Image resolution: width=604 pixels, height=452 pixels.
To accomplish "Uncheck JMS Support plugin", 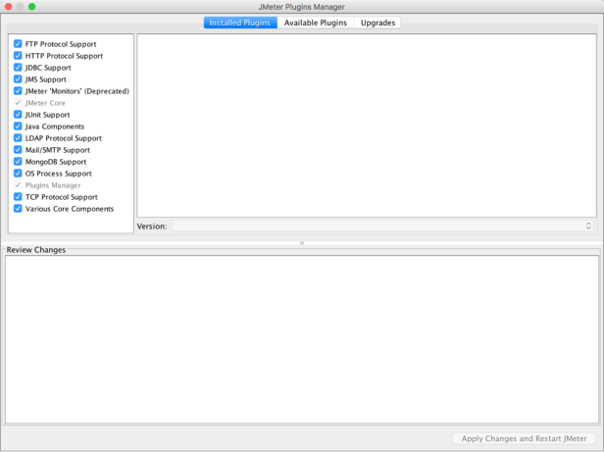I will click(x=18, y=79).
